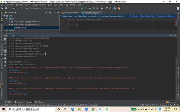Click the Favorites vertical side tab
Screen dimensions: 180x112
pyautogui.click(x=2, y=64)
